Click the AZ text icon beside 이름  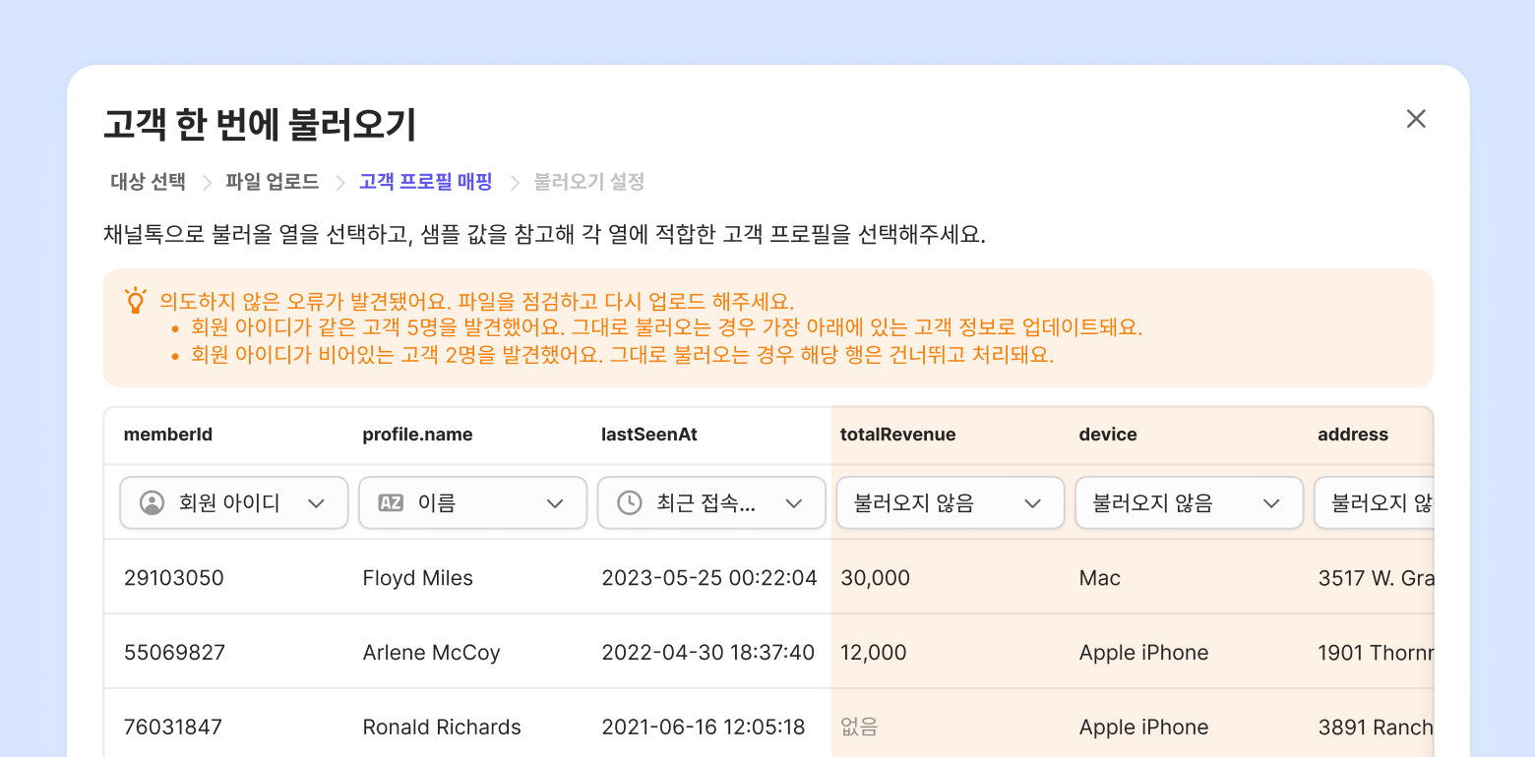pyautogui.click(x=391, y=503)
